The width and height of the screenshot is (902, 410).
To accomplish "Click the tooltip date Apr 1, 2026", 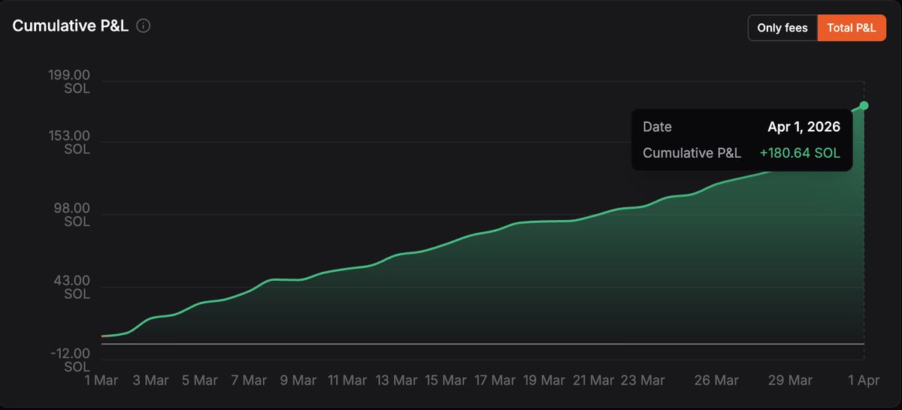I will click(x=804, y=127).
